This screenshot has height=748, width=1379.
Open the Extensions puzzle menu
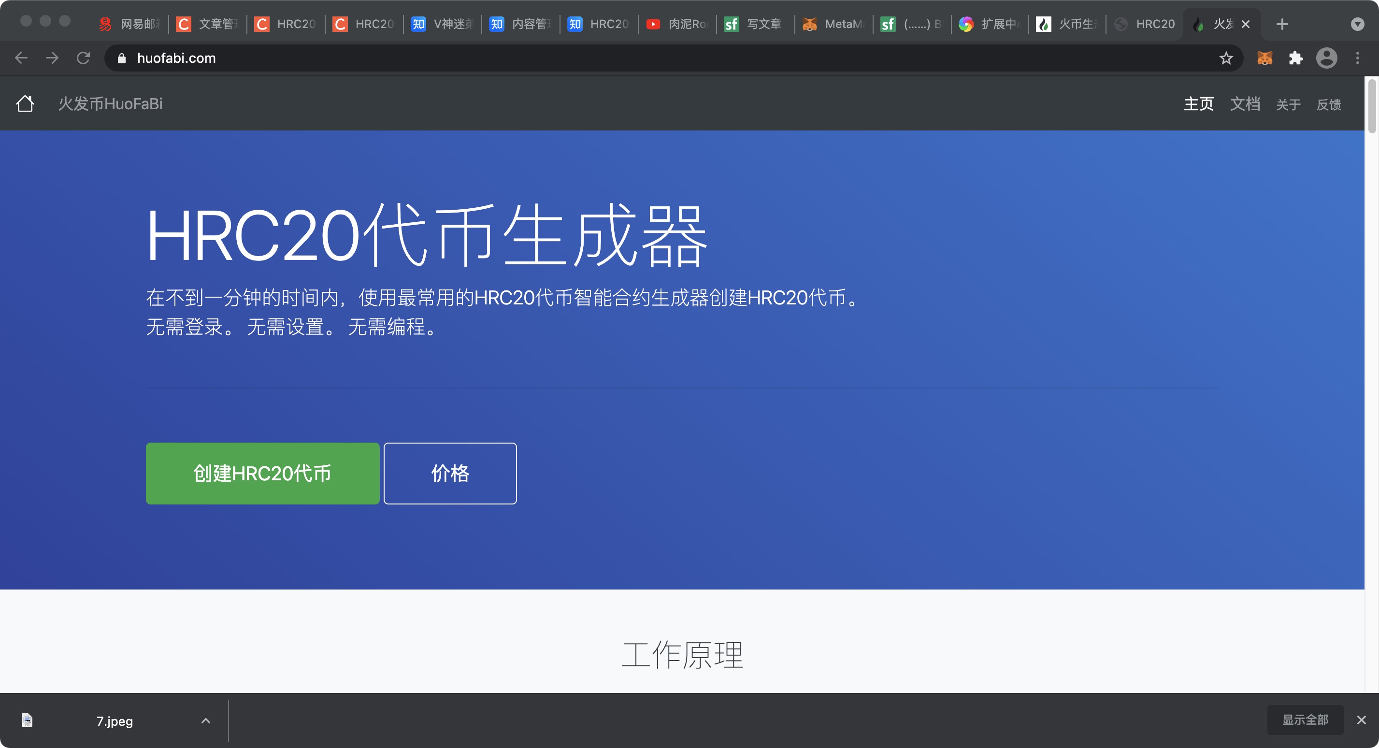click(1295, 58)
